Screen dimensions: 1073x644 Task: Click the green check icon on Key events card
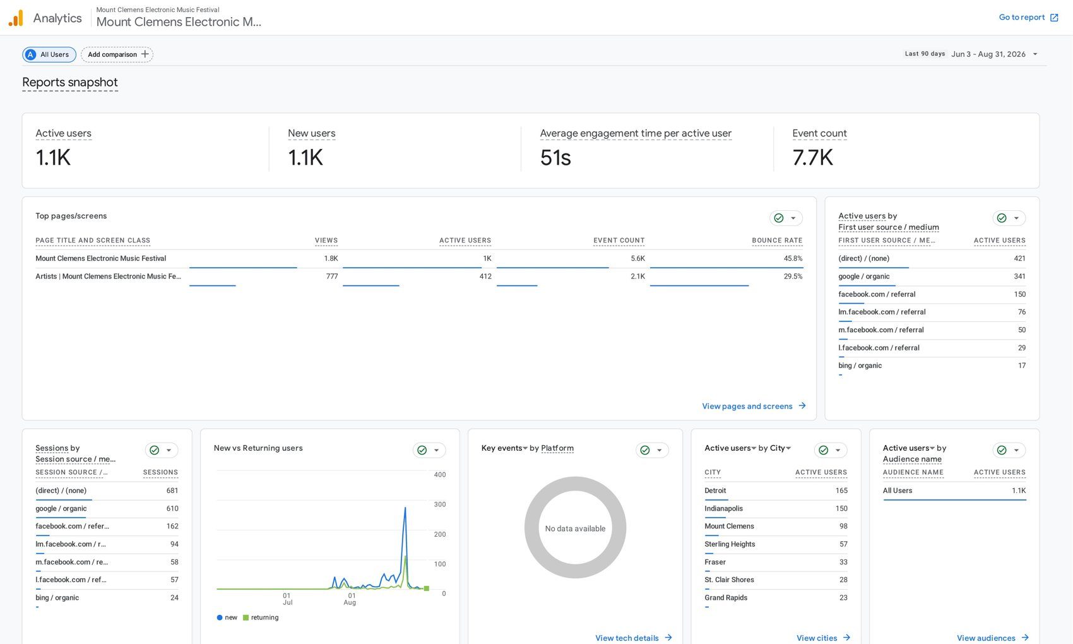pos(645,450)
